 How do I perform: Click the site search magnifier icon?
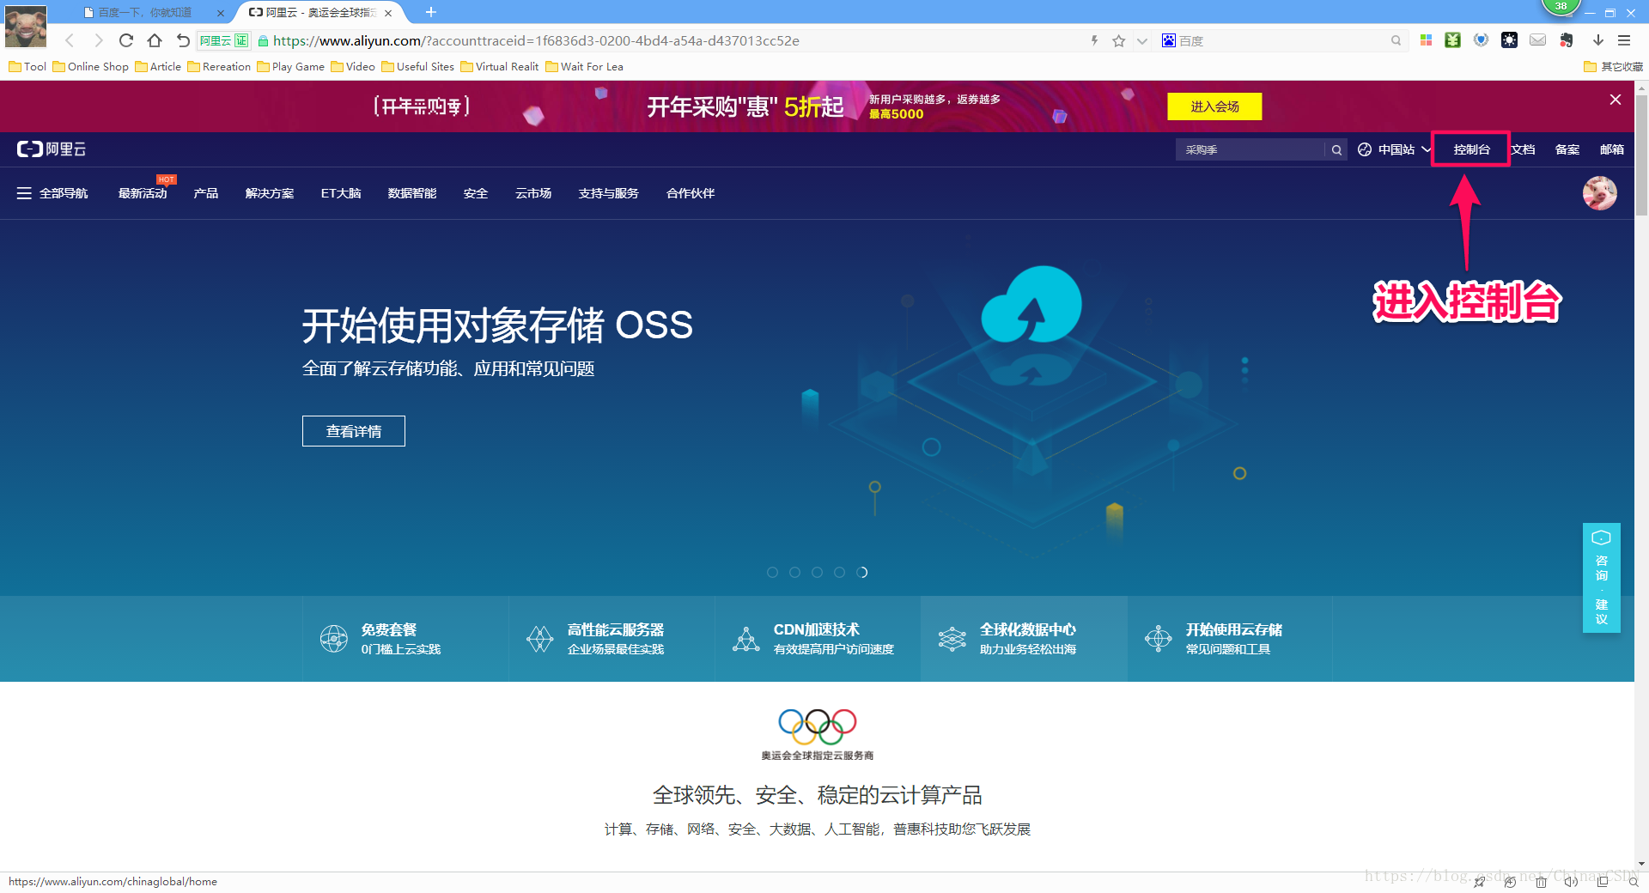point(1336,149)
